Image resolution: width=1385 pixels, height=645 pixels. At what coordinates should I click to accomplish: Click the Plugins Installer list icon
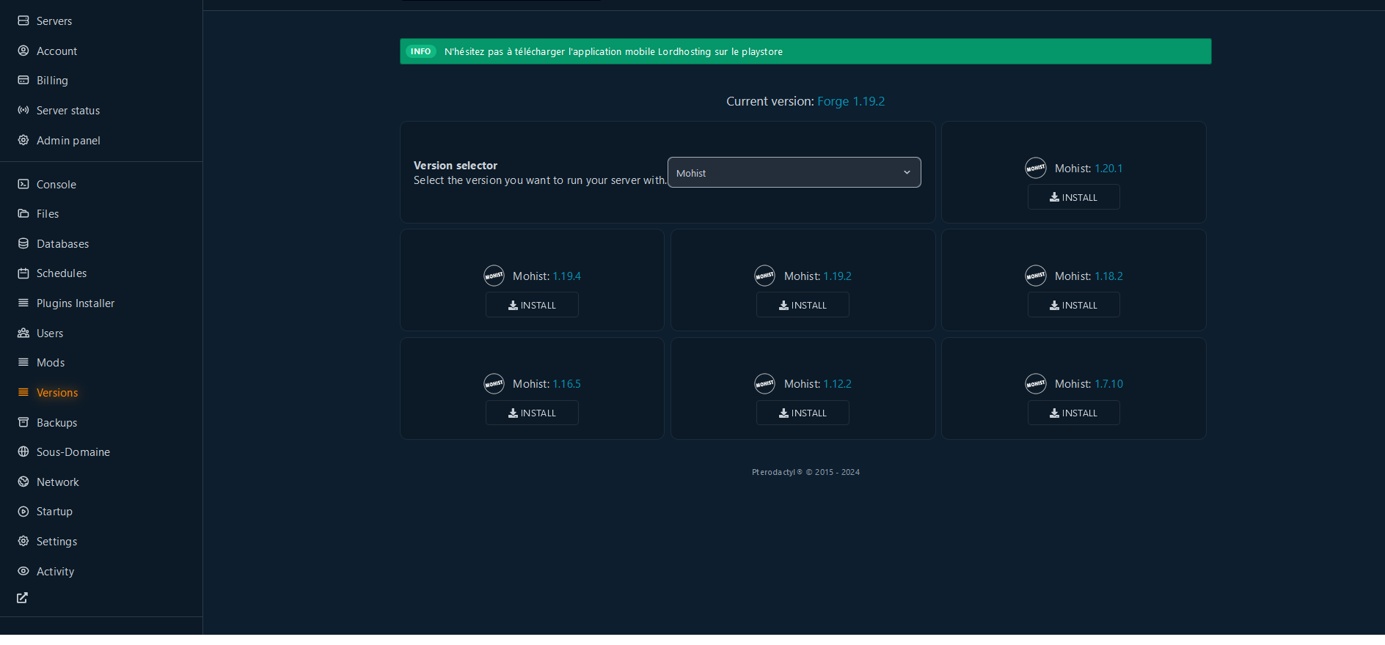pyautogui.click(x=23, y=303)
